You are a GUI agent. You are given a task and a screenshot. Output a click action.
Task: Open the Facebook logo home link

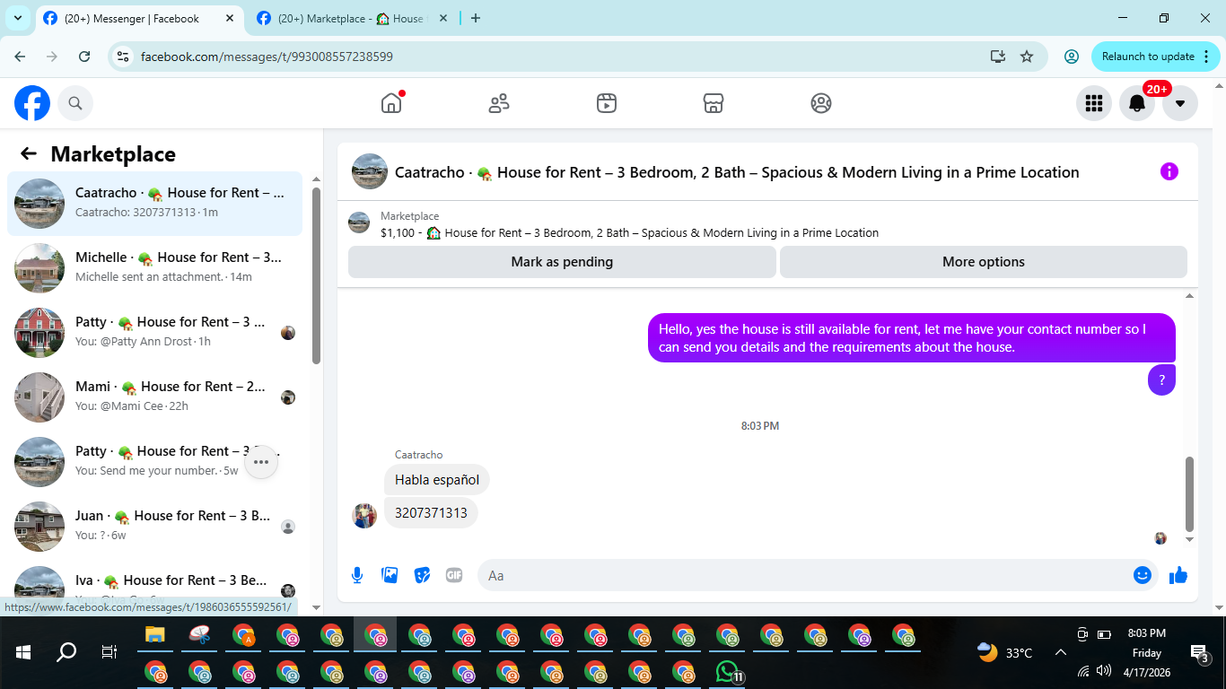32,103
